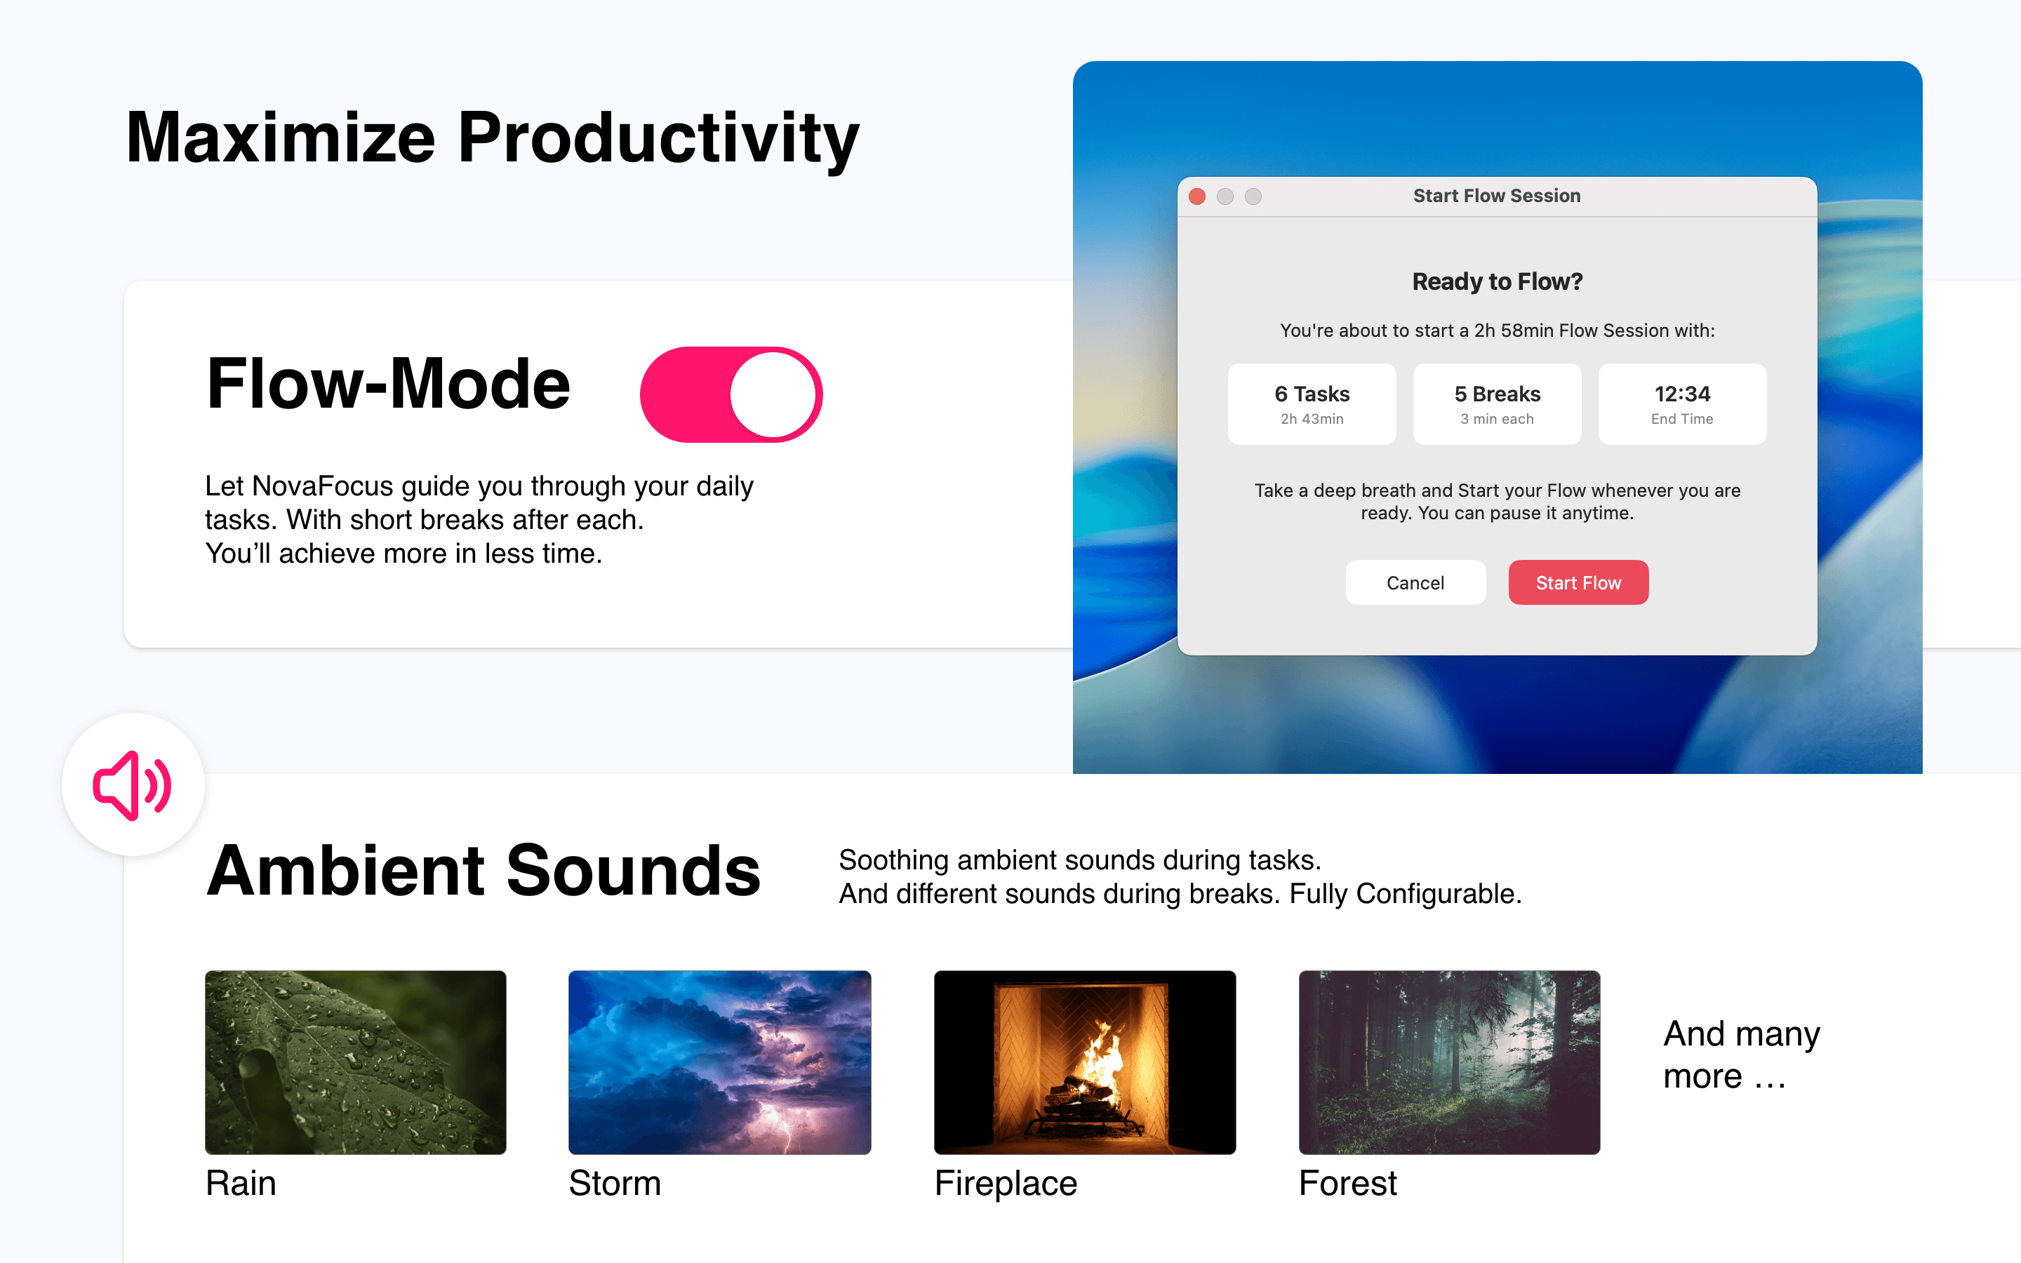Start your Flow session
The height and width of the screenshot is (1263, 2021).
1578,582
